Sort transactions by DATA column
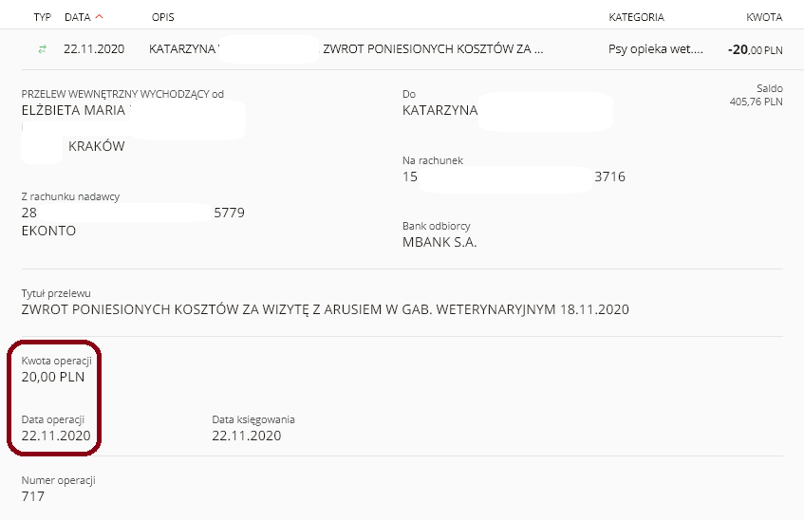Image resolution: width=804 pixels, height=520 pixels. coord(78,17)
